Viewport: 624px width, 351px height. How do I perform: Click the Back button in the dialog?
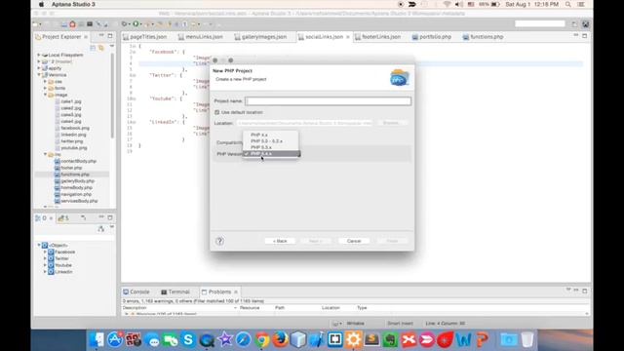[x=280, y=241]
